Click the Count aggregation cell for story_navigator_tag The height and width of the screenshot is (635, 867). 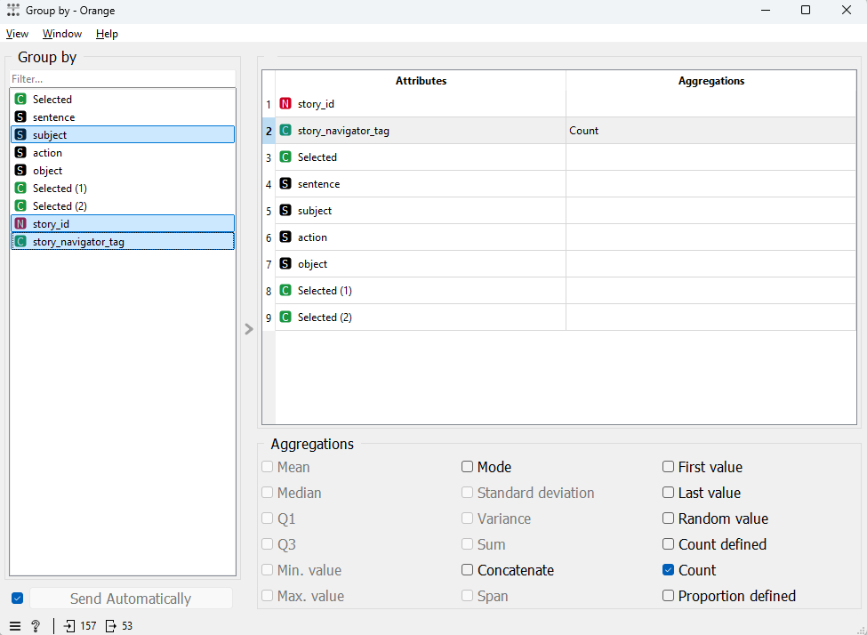711,131
